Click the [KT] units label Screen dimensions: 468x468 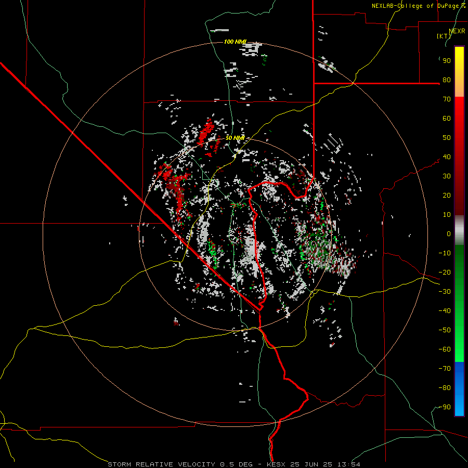(x=444, y=36)
